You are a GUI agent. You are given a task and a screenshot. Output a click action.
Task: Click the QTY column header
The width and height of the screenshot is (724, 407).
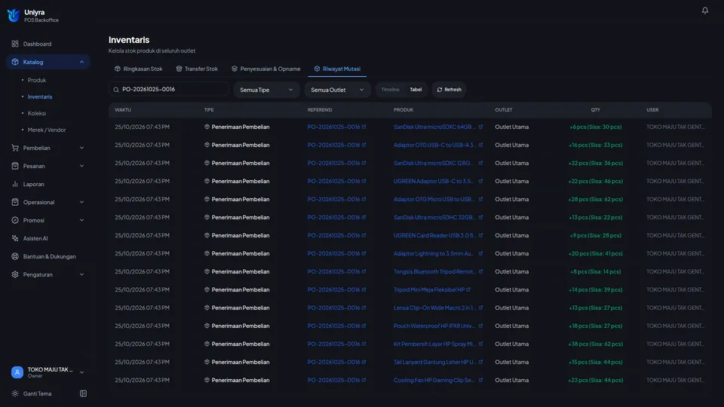(595, 110)
